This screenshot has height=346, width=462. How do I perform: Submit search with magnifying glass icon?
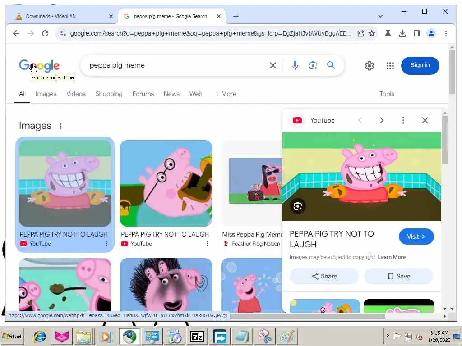pyautogui.click(x=331, y=65)
